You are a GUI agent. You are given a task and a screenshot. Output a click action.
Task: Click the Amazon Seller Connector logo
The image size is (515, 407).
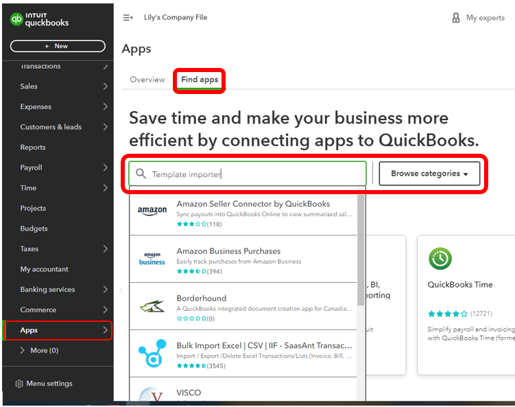point(152,211)
